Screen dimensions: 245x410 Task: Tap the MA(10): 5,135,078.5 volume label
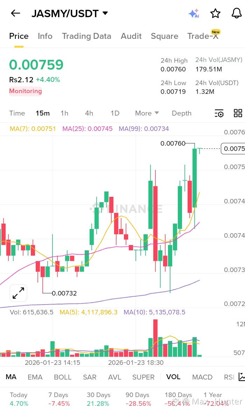coord(154,312)
